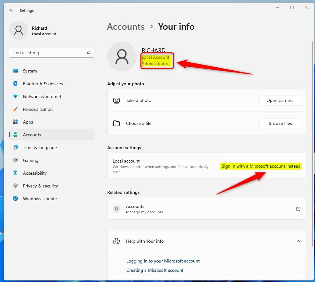315x282 pixels.
Task: Click the Accessibility sidebar icon
Action: (x=15, y=173)
